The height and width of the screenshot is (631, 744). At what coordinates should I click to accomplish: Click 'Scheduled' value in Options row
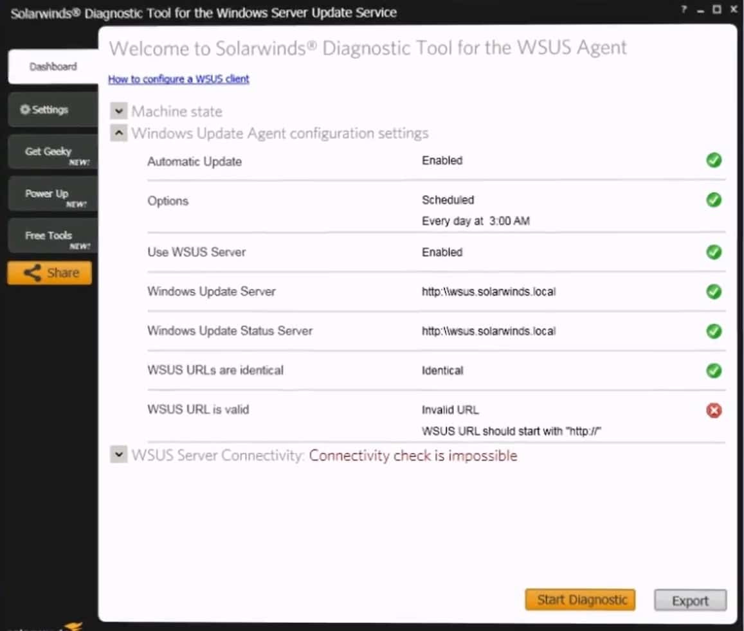pyautogui.click(x=448, y=200)
